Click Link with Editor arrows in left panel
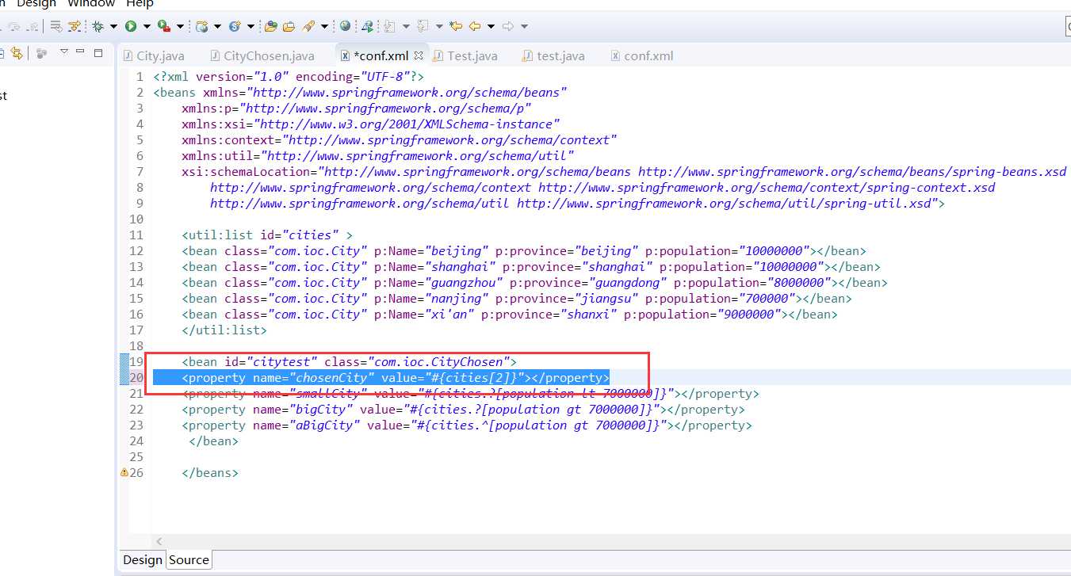The image size is (1071, 576). point(16,54)
